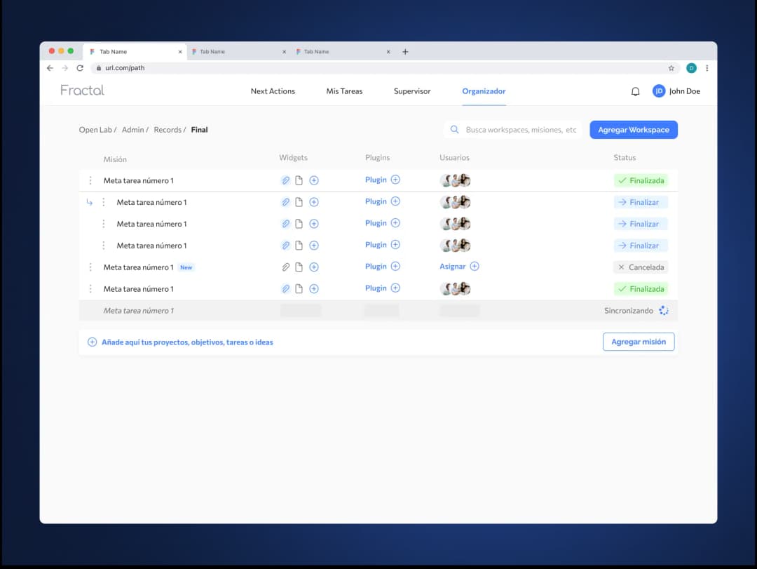Click the search workspaces input field
Image resolution: width=757 pixels, height=569 pixels.
pyautogui.click(x=521, y=130)
